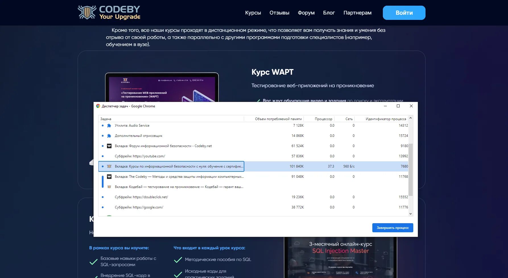Open the Блог menu item
508x278 pixels.
coord(329,13)
